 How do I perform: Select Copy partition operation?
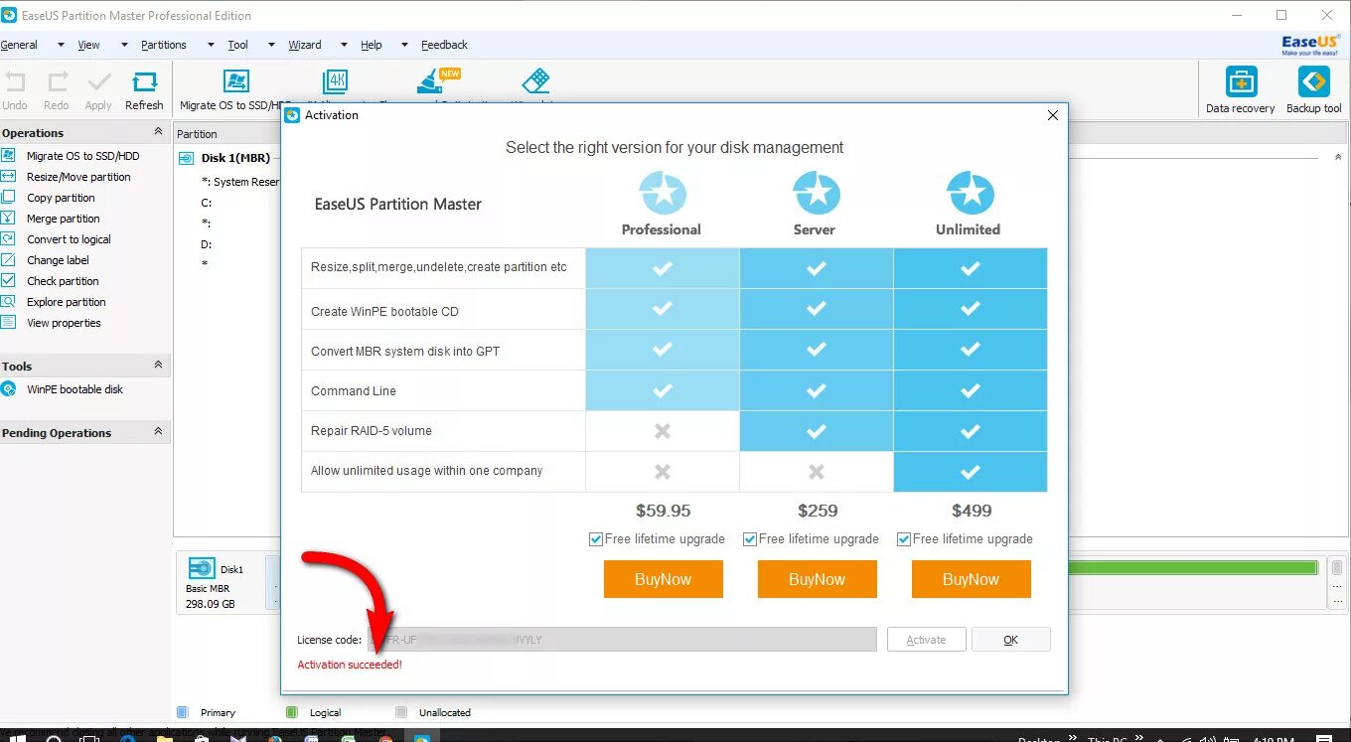click(x=61, y=198)
